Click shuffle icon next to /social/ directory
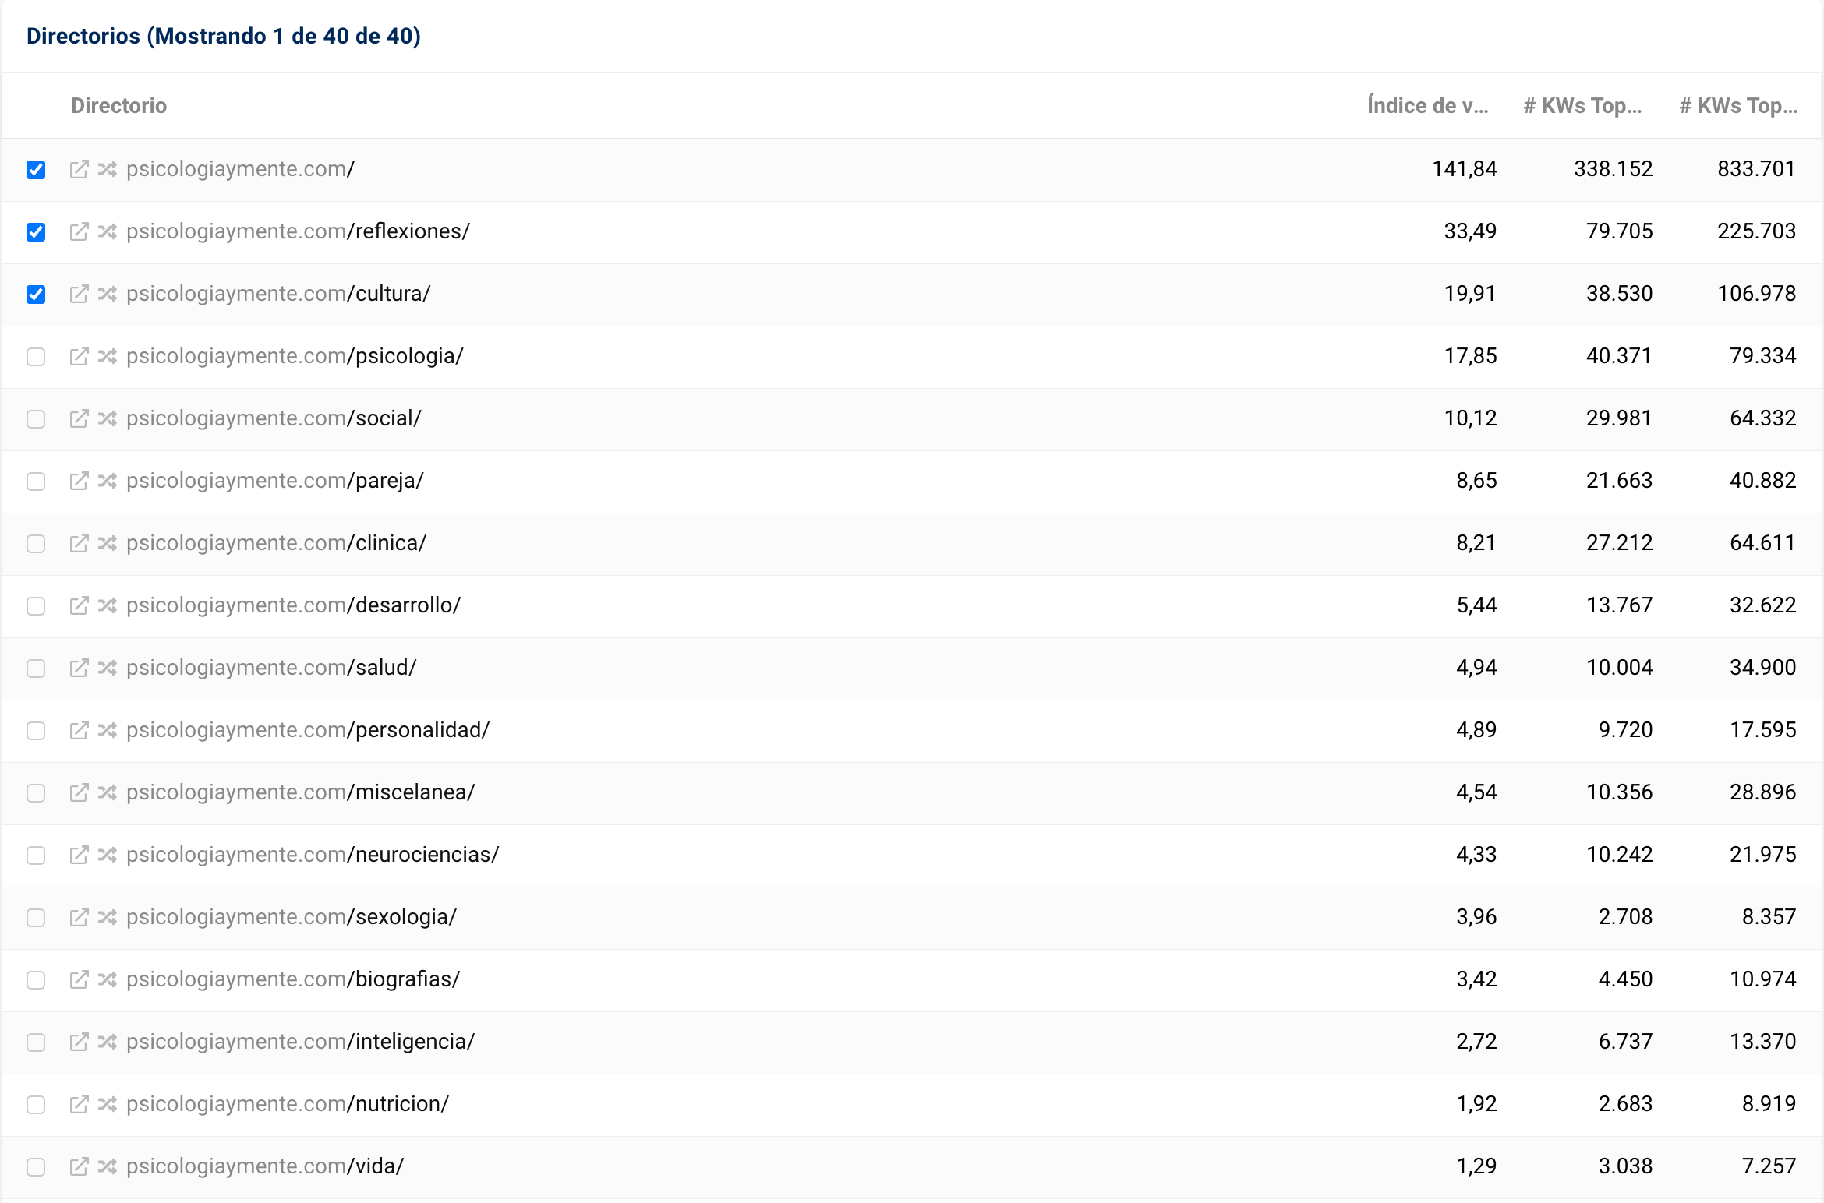Image resolution: width=1824 pixels, height=1203 pixels. click(108, 419)
